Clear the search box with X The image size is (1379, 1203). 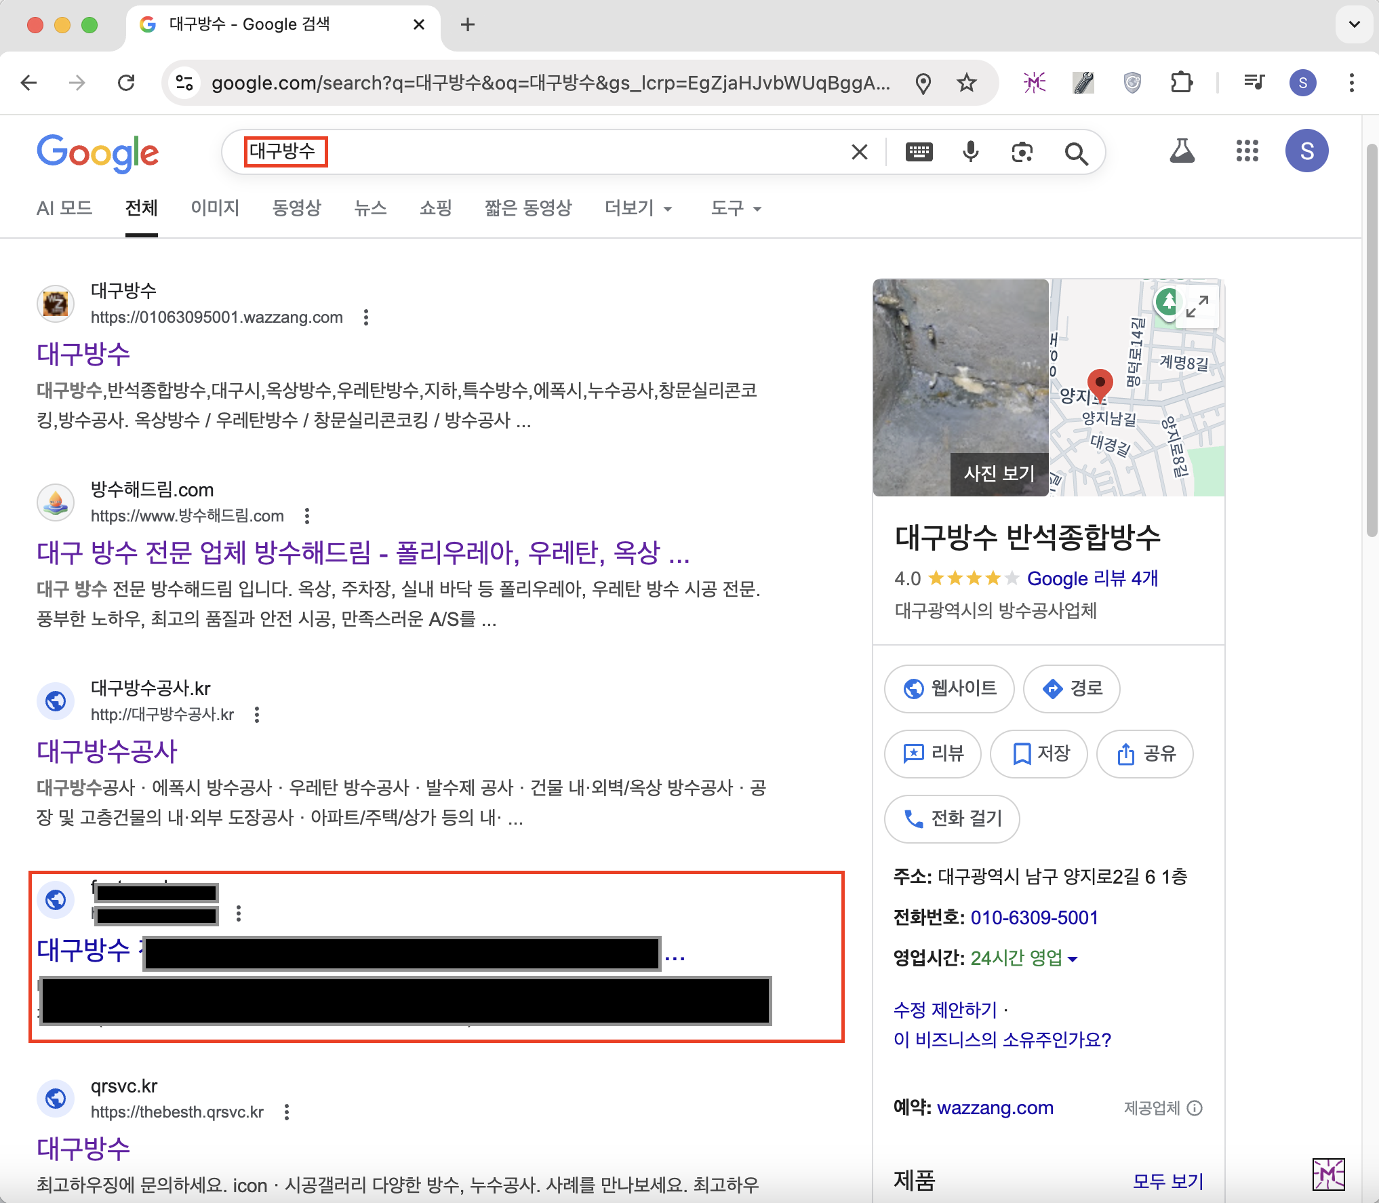(859, 152)
